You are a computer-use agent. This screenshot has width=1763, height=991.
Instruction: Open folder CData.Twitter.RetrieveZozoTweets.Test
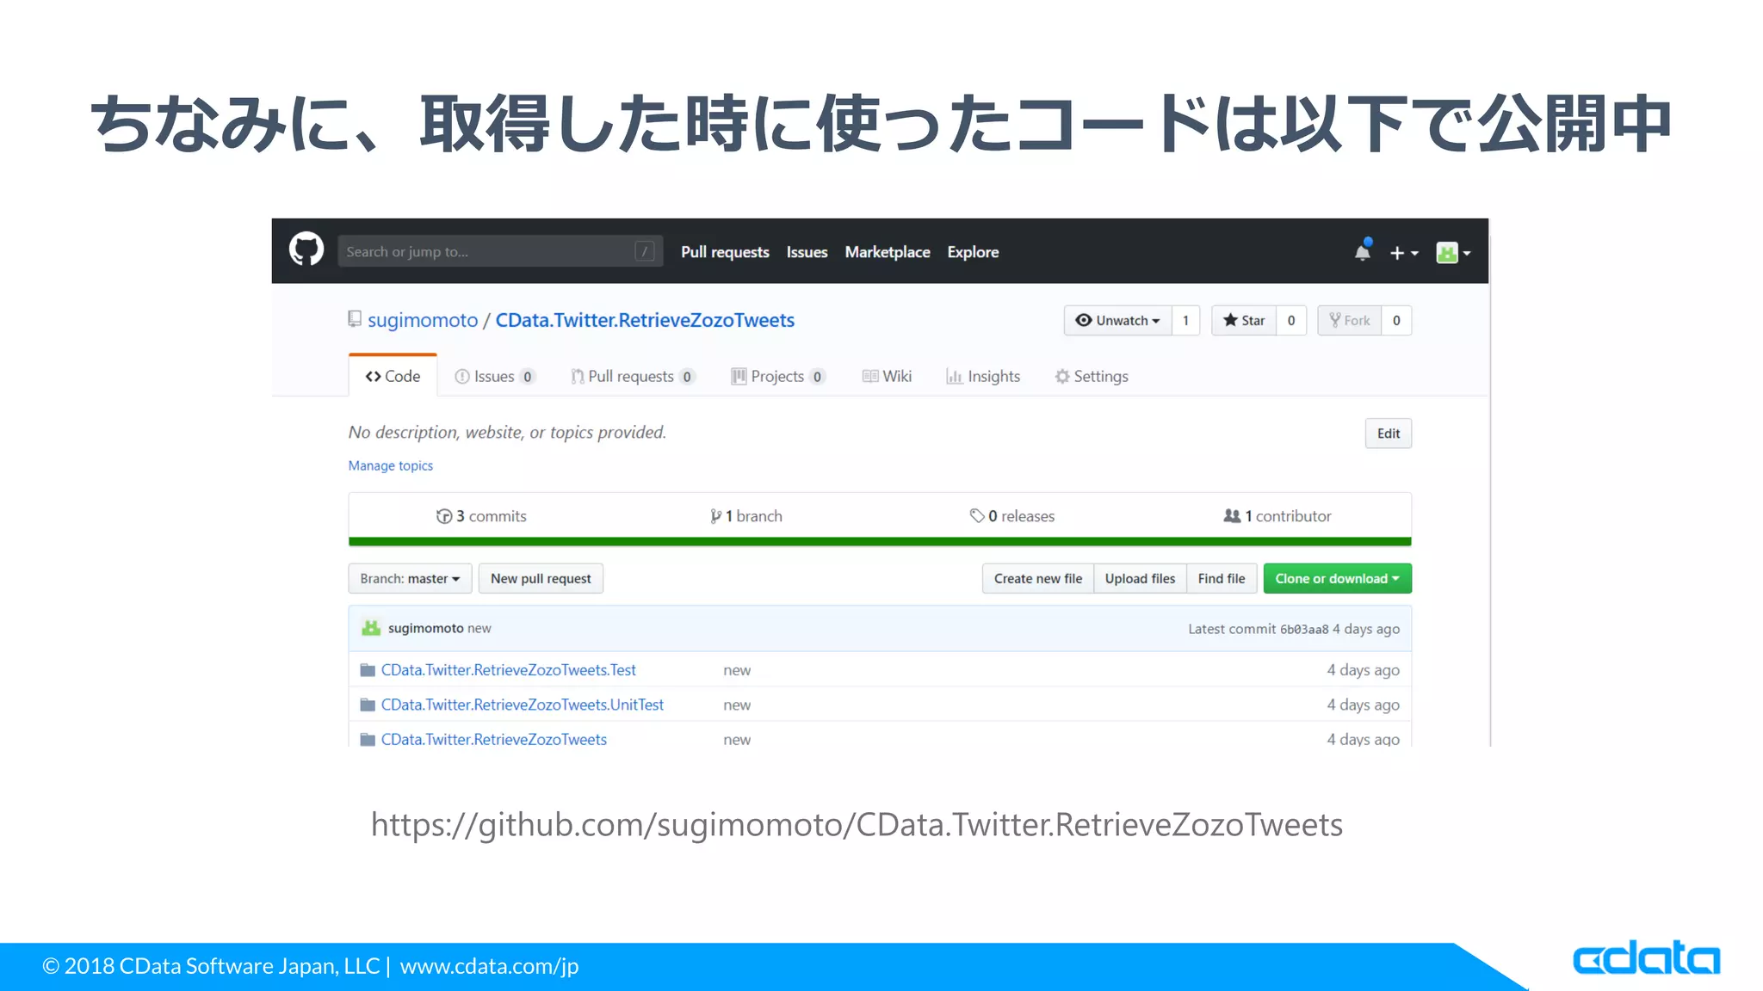click(508, 670)
